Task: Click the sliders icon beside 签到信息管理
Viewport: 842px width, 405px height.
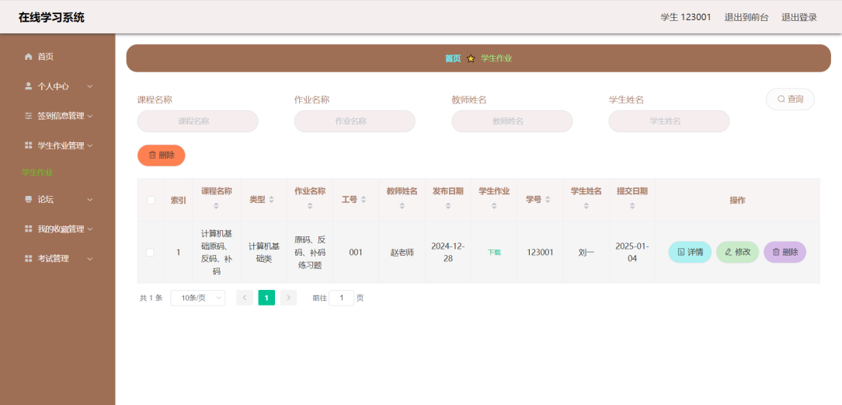Action: [x=29, y=116]
